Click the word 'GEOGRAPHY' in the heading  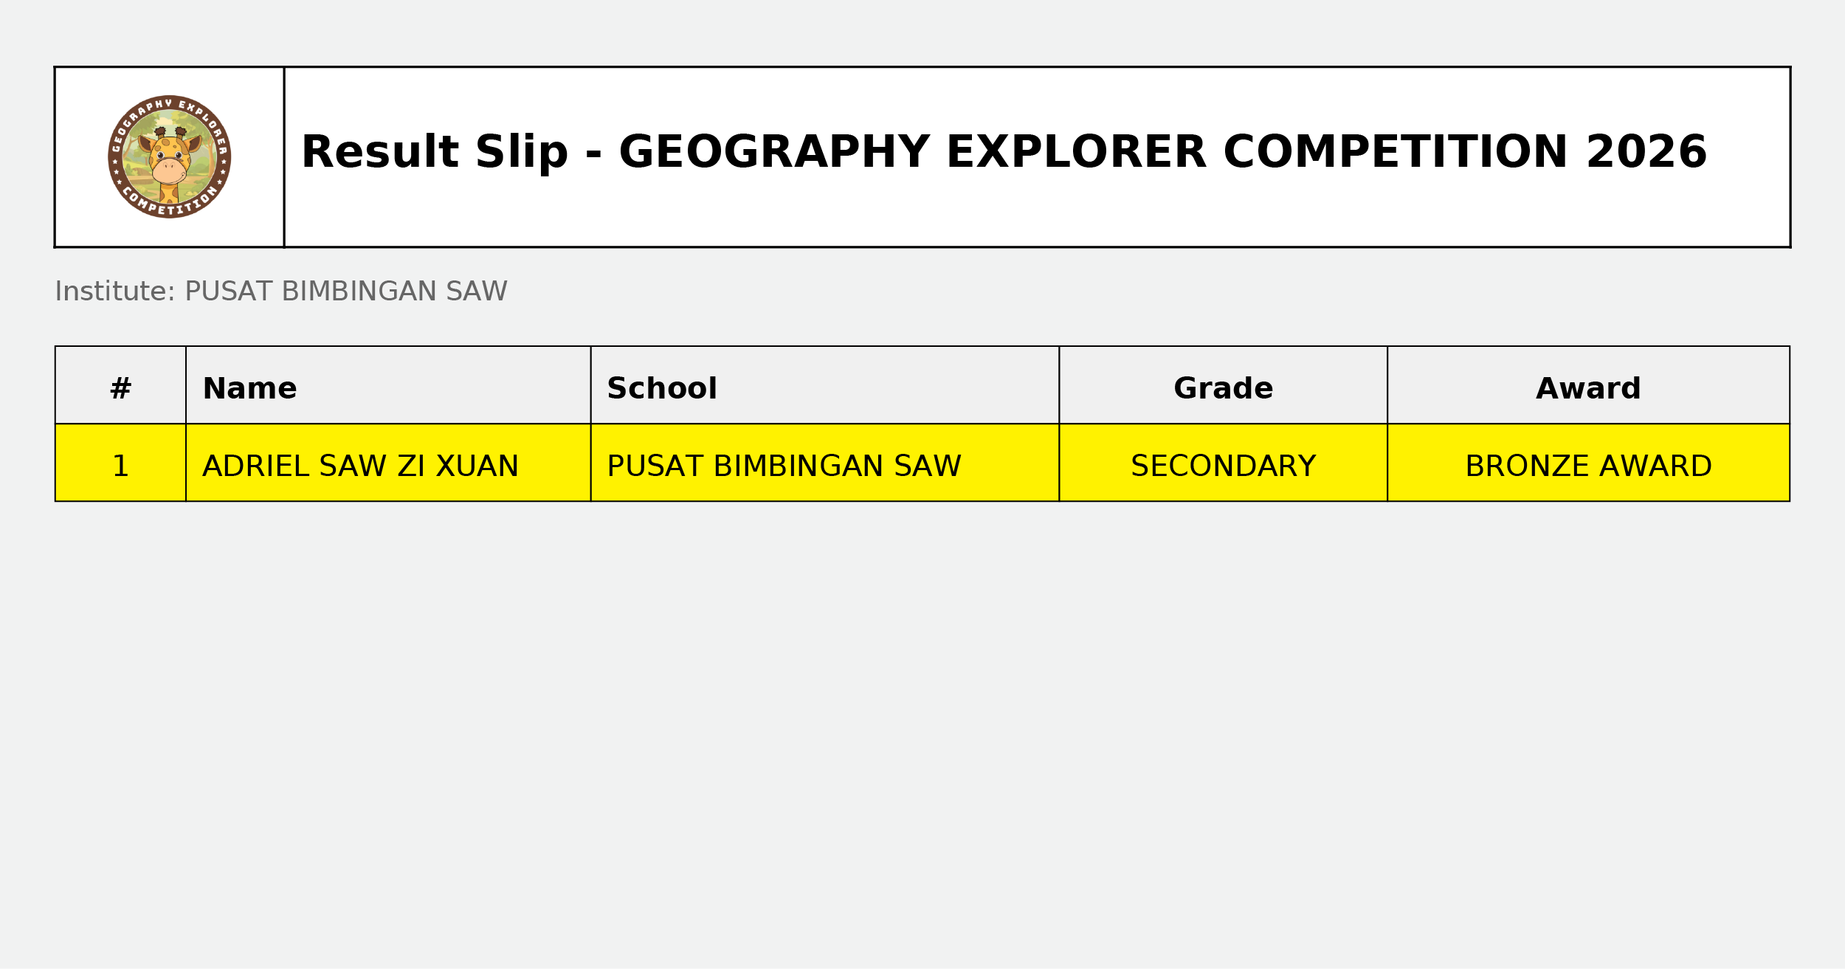coord(773,152)
